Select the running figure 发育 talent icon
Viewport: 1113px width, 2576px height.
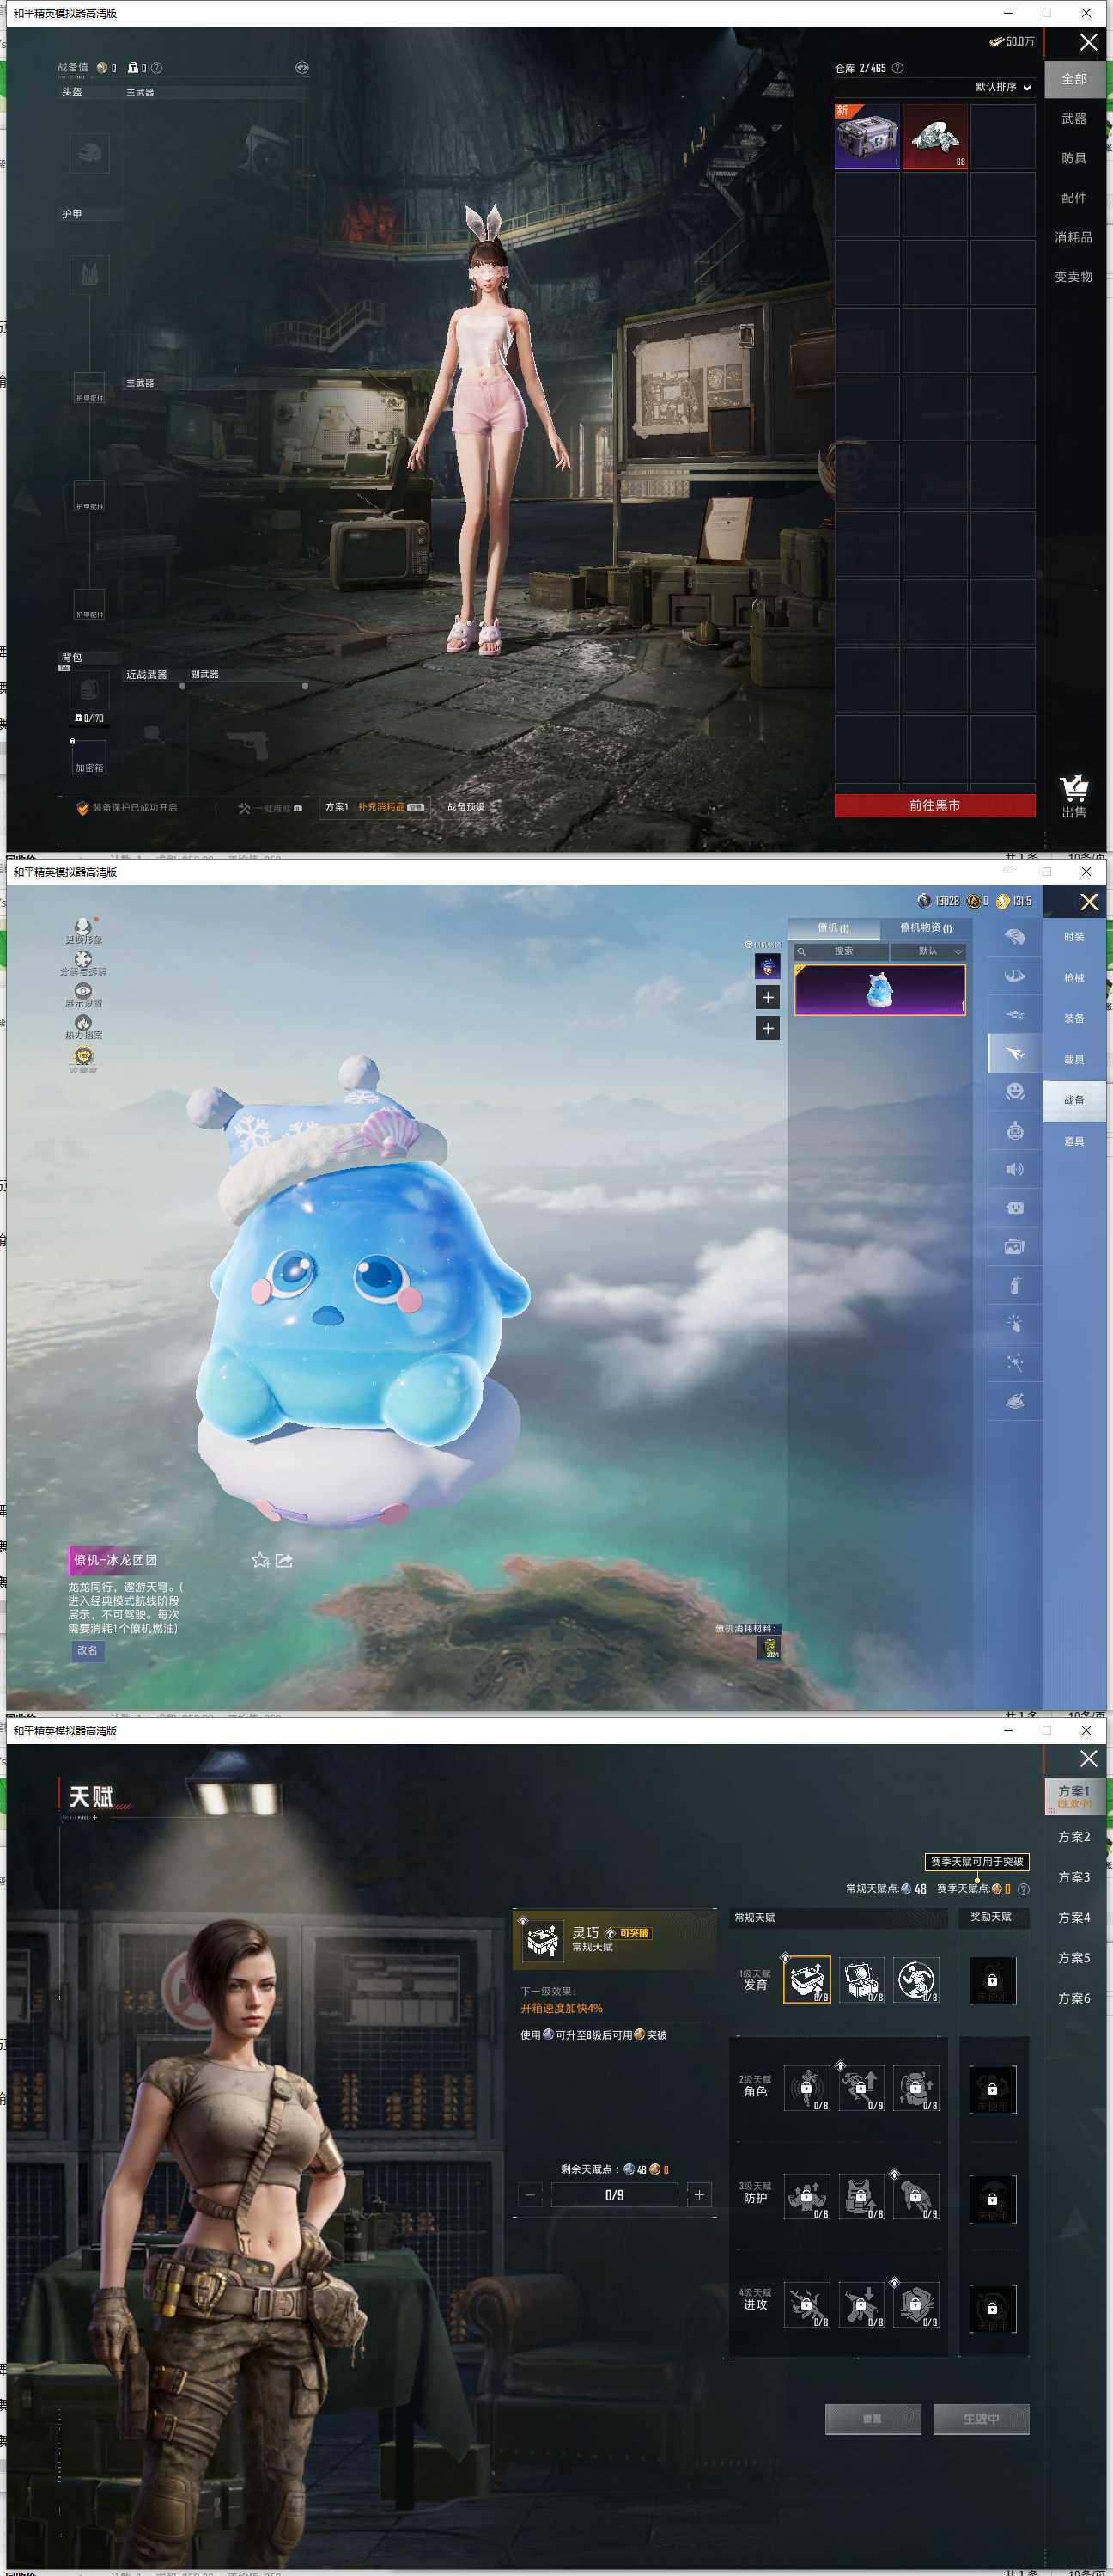[x=916, y=1979]
